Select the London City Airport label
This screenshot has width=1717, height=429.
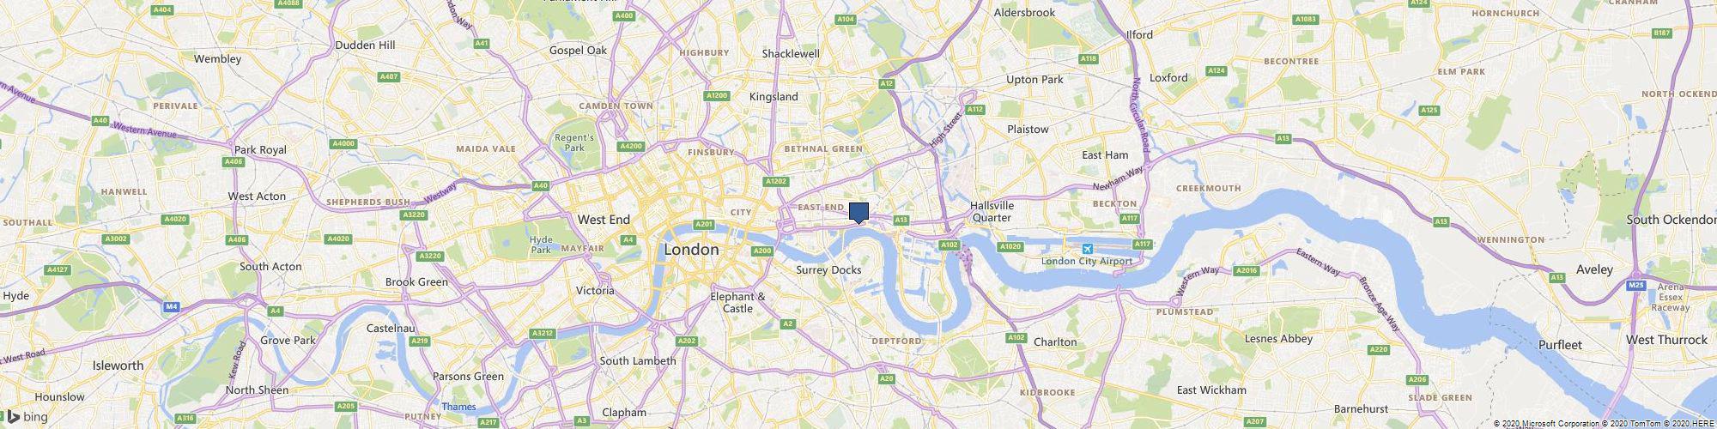[x=1087, y=261]
